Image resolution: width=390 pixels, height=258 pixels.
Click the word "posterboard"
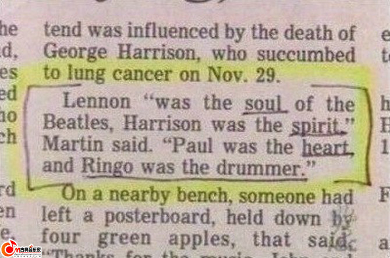pyautogui.click(x=158, y=217)
